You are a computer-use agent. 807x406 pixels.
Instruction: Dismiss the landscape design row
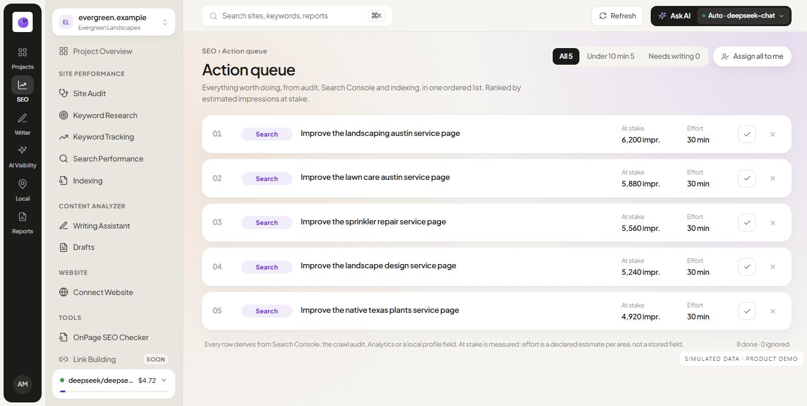point(773,267)
